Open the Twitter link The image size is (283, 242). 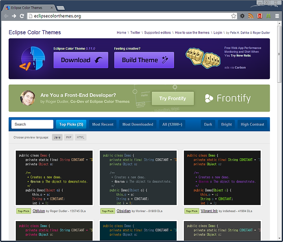click(x=135, y=33)
